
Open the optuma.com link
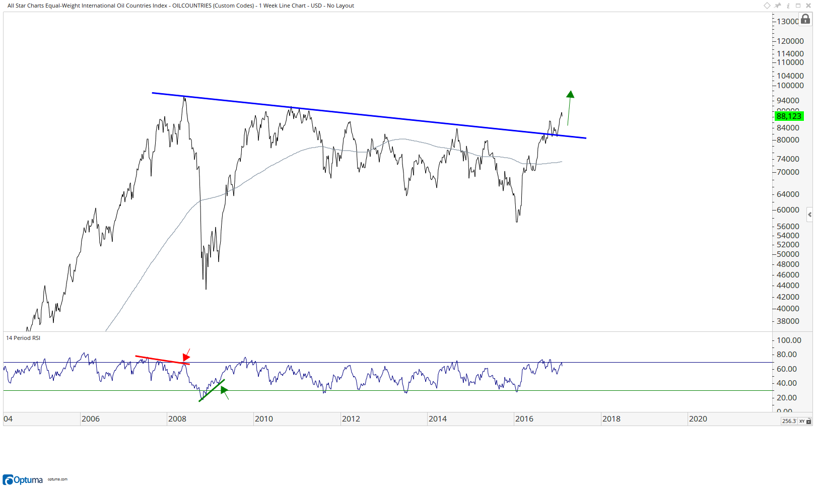pyautogui.click(x=57, y=479)
